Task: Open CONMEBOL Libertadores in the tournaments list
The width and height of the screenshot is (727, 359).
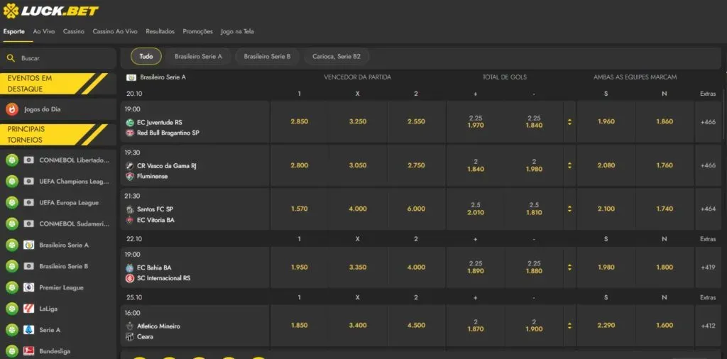Action: pyautogui.click(x=74, y=160)
